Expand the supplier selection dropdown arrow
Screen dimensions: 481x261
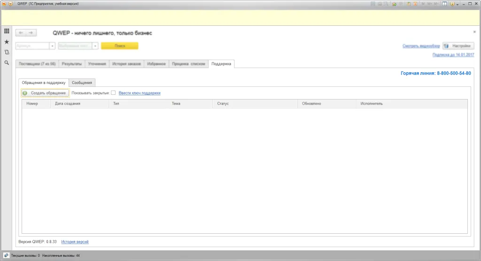95,46
